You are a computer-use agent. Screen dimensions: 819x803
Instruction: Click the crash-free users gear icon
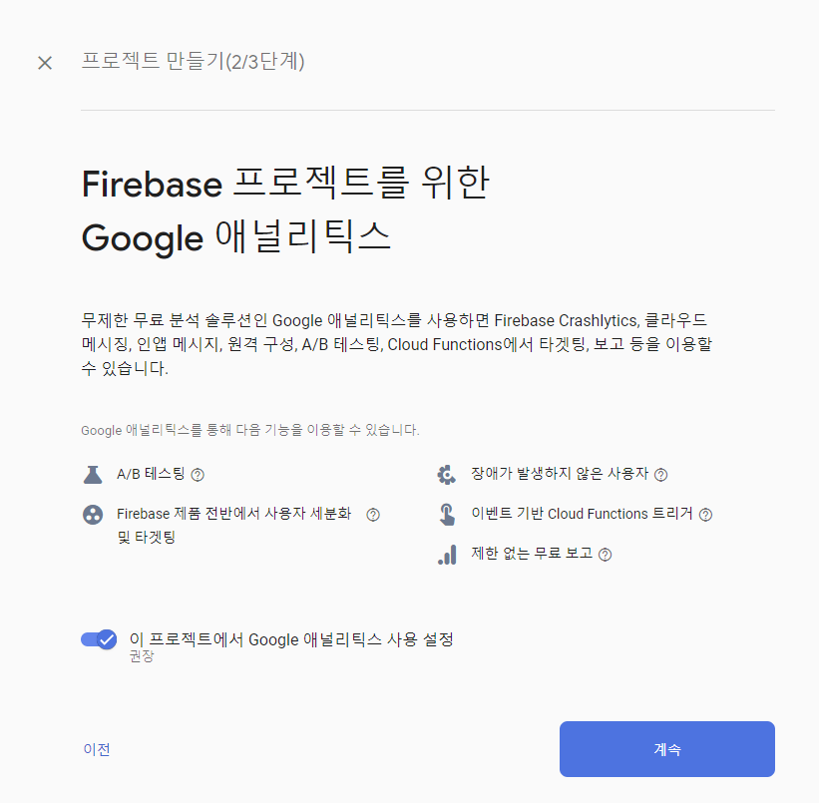(447, 474)
